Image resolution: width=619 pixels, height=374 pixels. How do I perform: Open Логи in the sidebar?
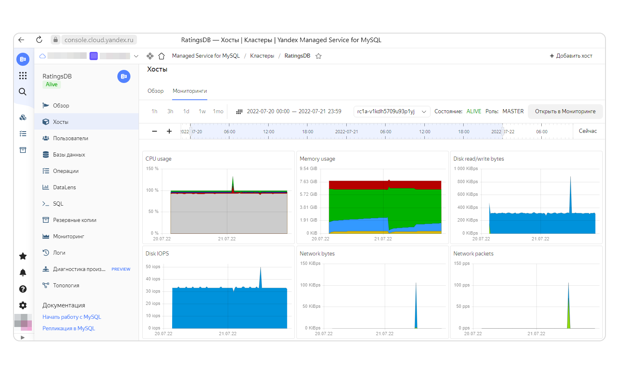click(87, 253)
